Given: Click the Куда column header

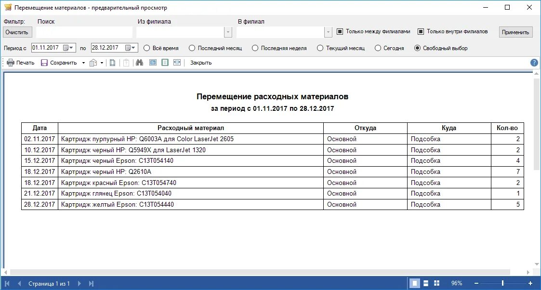Looking at the screenshot, I should (449, 128).
